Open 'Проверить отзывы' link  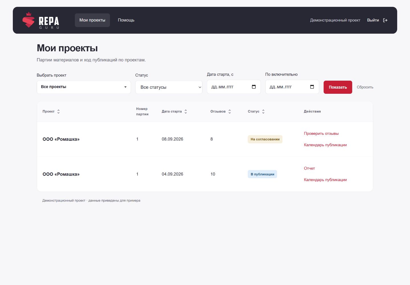click(x=321, y=133)
